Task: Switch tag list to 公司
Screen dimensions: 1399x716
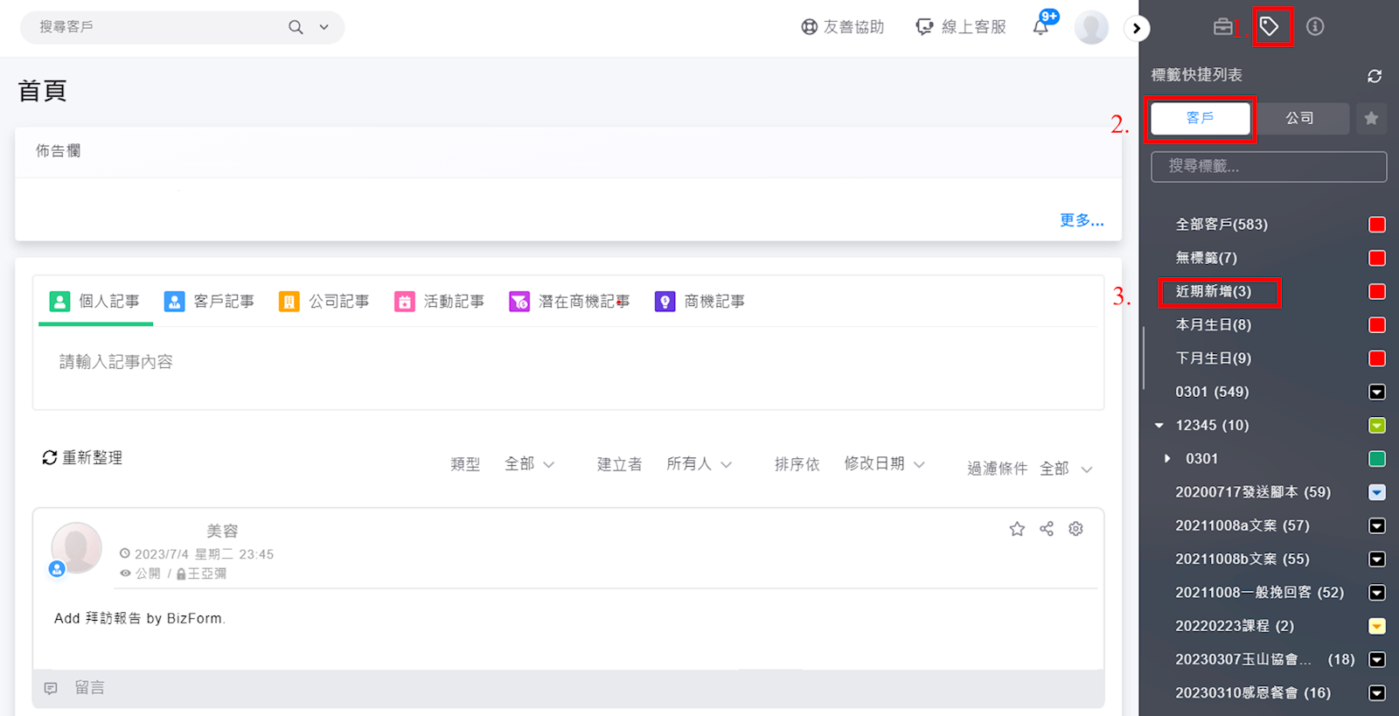Action: 1299,118
